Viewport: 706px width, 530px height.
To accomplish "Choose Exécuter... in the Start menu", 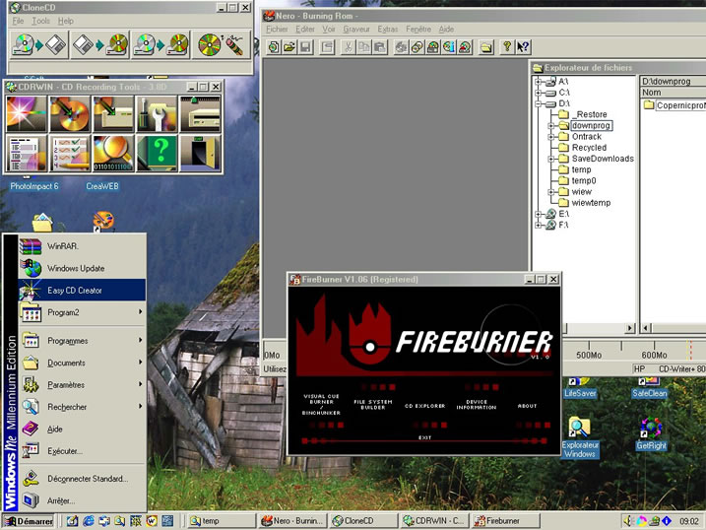I will [82, 451].
